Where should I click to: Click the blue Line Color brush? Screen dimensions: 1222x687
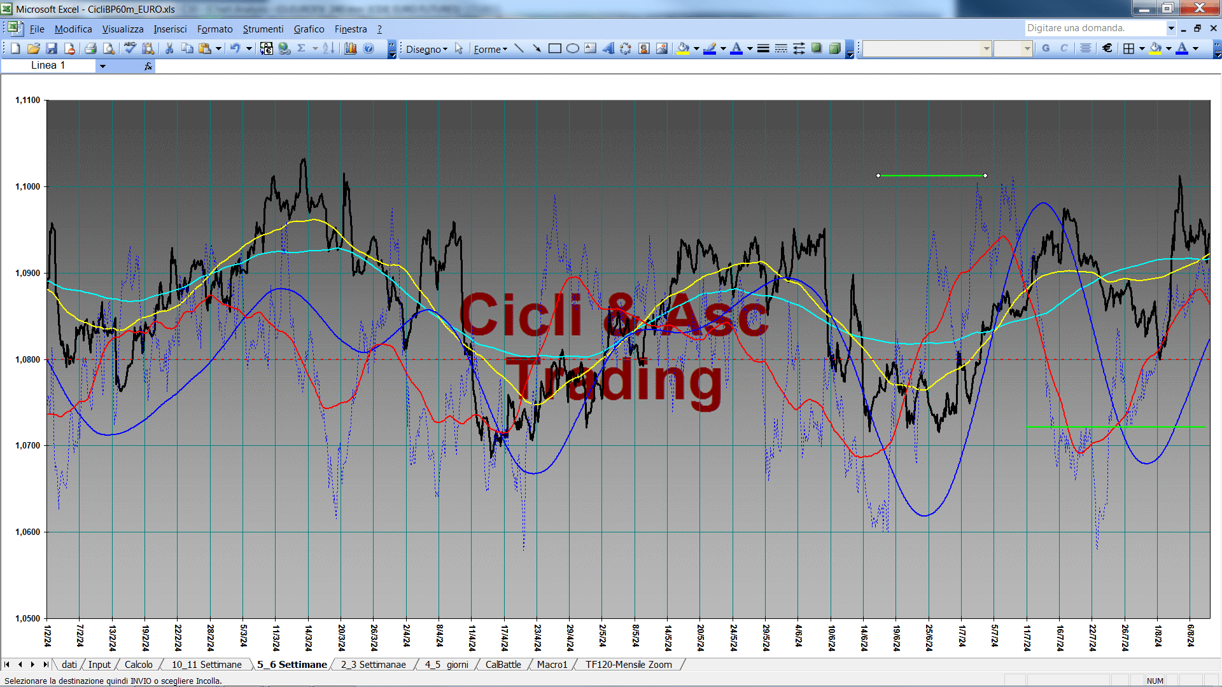(710, 48)
